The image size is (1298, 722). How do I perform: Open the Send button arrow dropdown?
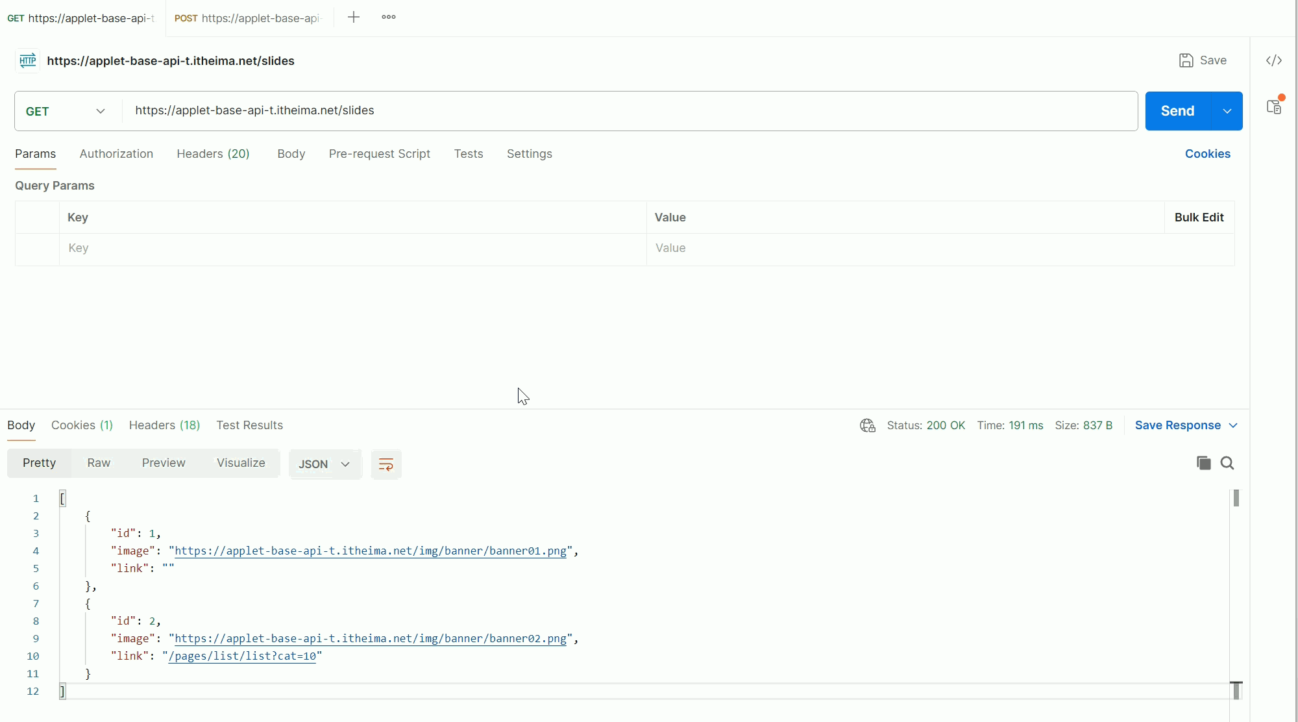click(x=1227, y=111)
